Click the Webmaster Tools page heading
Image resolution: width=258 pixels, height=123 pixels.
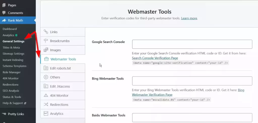point(150,12)
